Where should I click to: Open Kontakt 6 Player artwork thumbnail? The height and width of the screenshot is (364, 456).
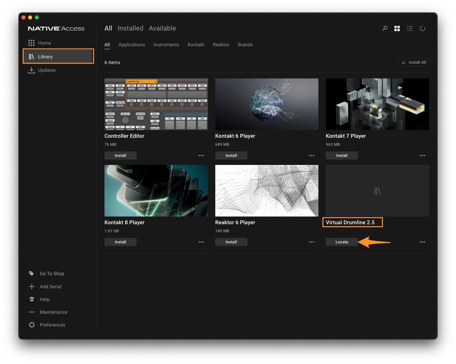(267, 104)
